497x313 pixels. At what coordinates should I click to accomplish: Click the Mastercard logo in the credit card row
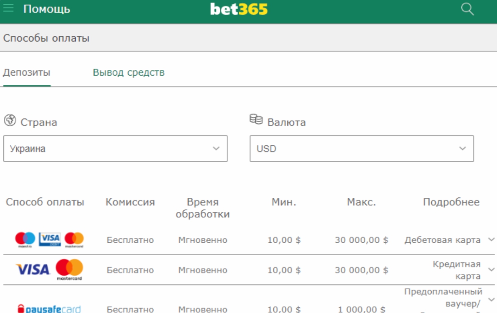pos(69,269)
